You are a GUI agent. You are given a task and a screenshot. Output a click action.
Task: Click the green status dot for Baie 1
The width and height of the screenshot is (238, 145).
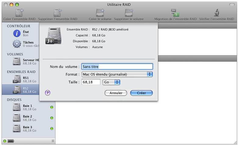(x=52, y=107)
